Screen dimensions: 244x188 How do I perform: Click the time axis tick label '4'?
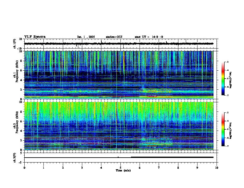[101, 168]
